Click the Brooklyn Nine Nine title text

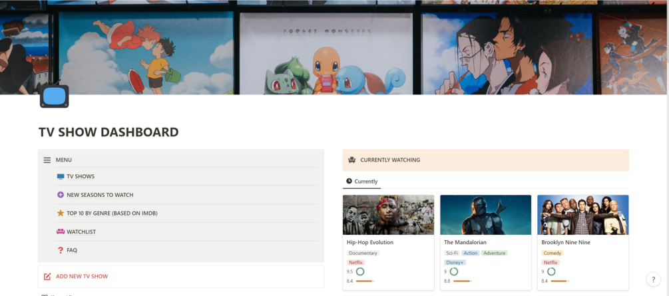566,242
